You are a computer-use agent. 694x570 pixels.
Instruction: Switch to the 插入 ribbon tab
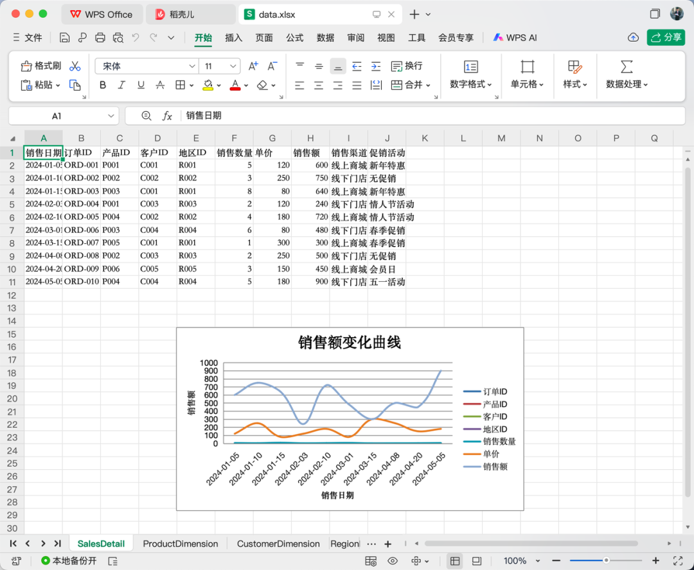coord(233,37)
